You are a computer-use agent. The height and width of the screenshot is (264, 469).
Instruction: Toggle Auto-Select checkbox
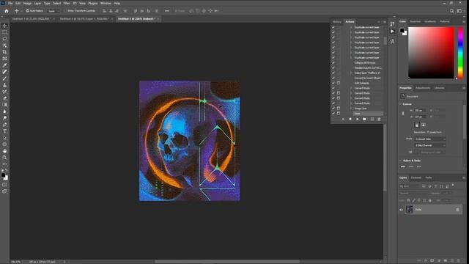tap(28, 11)
